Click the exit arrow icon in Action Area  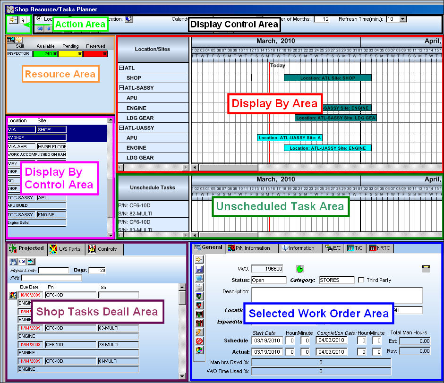[13, 20]
